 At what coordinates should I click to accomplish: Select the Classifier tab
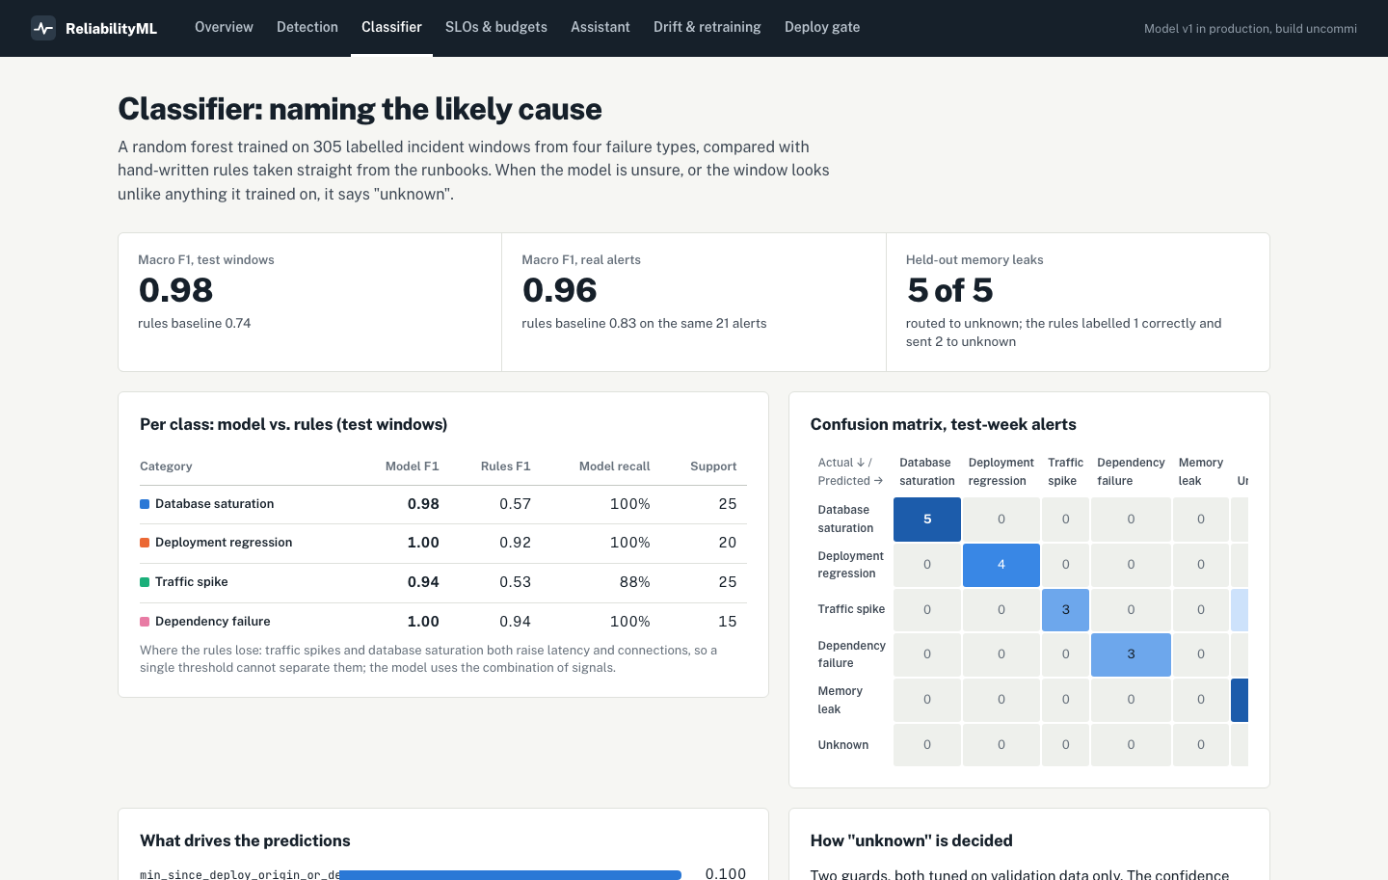coord(391,27)
